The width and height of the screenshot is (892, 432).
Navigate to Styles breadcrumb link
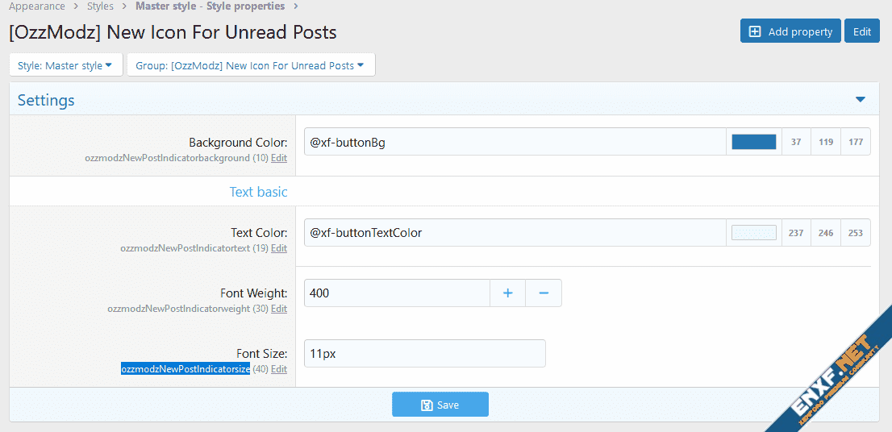coord(100,6)
